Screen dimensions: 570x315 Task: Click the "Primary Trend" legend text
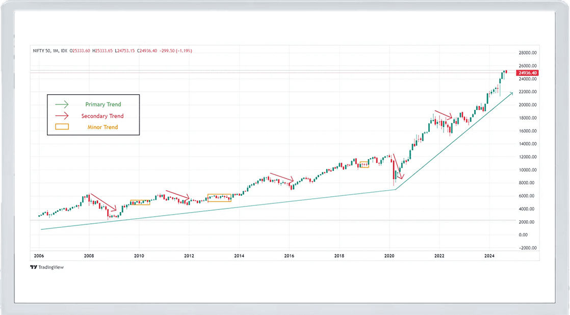pyautogui.click(x=103, y=104)
